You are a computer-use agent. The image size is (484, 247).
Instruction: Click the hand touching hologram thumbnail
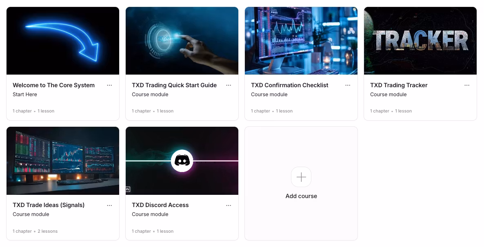point(182,41)
